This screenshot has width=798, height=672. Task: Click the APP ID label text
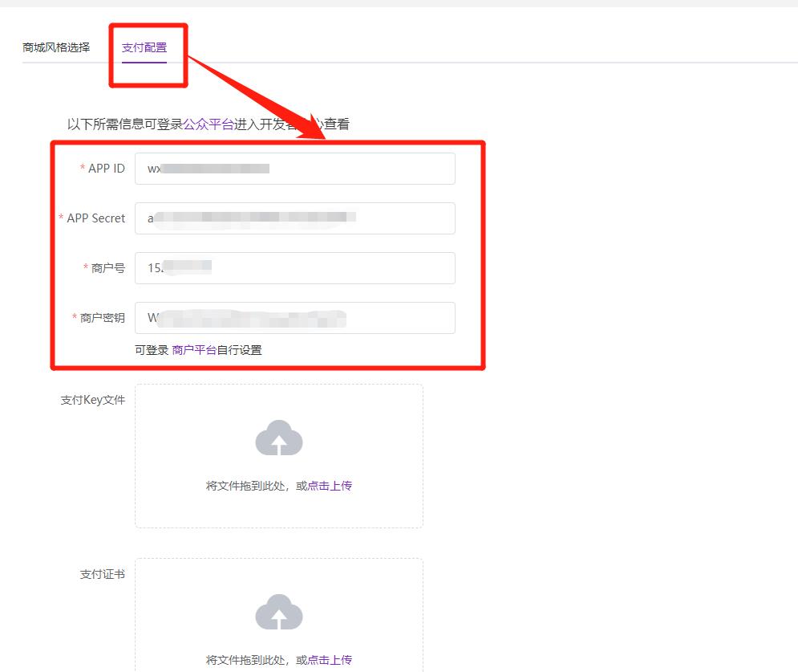(x=107, y=168)
